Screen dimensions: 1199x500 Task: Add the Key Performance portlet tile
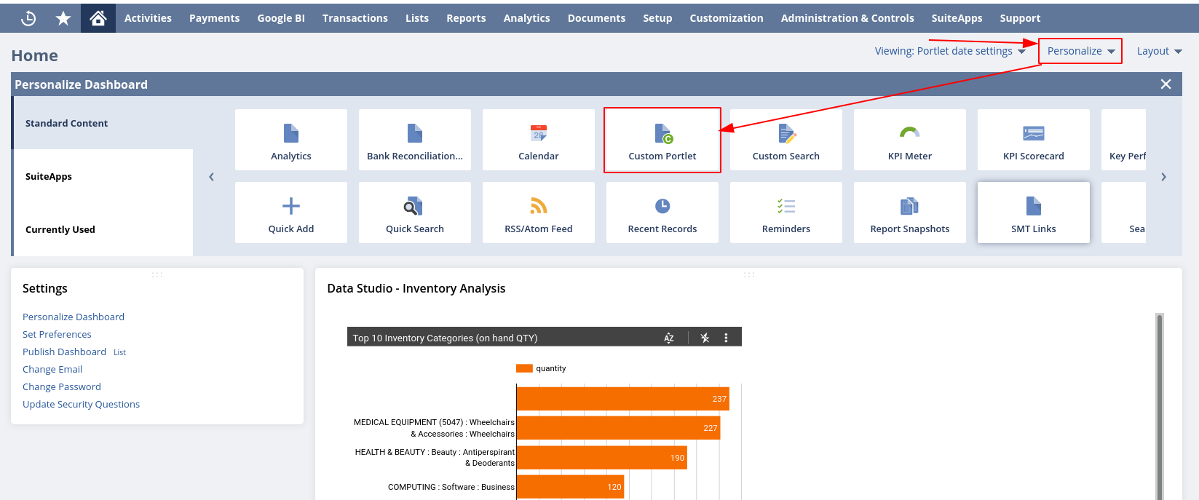click(1124, 140)
